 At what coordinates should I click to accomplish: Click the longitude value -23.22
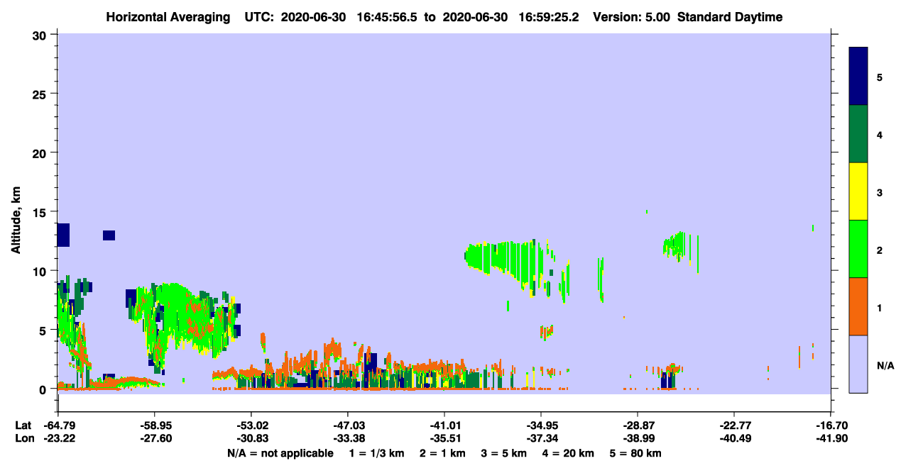[x=58, y=438]
